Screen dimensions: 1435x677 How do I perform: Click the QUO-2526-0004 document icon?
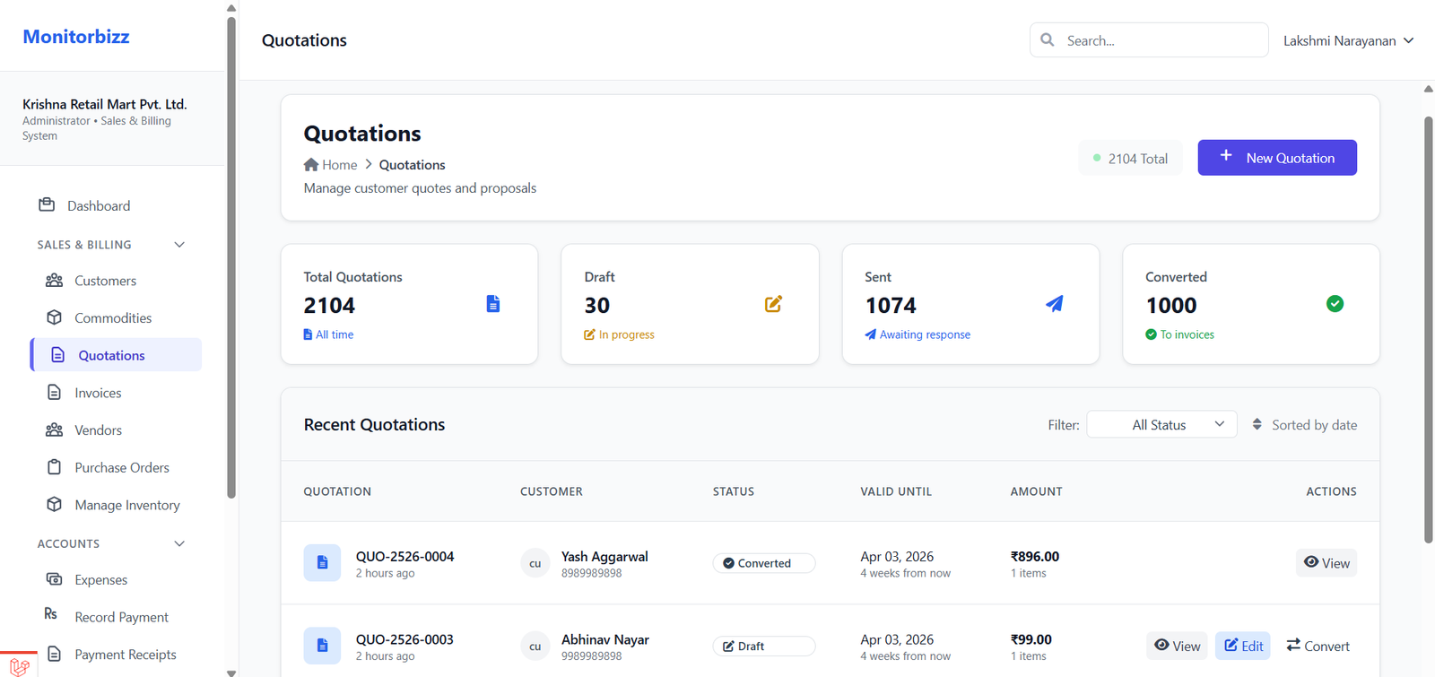click(x=322, y=563)
